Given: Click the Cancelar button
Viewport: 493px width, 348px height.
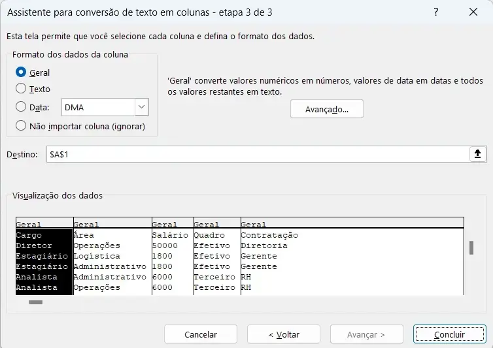Looking at the screenshot, I should (x=201, y=334).
